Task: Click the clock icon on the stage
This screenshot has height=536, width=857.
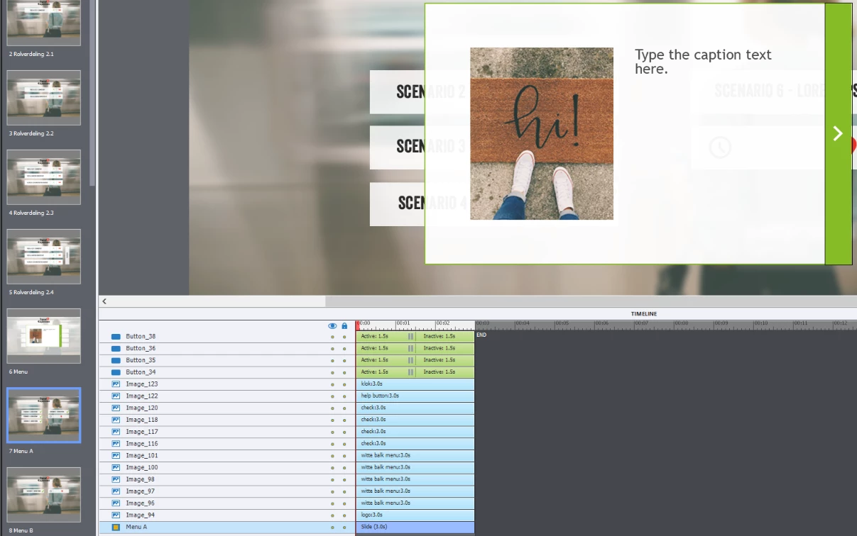Action: 720,147
